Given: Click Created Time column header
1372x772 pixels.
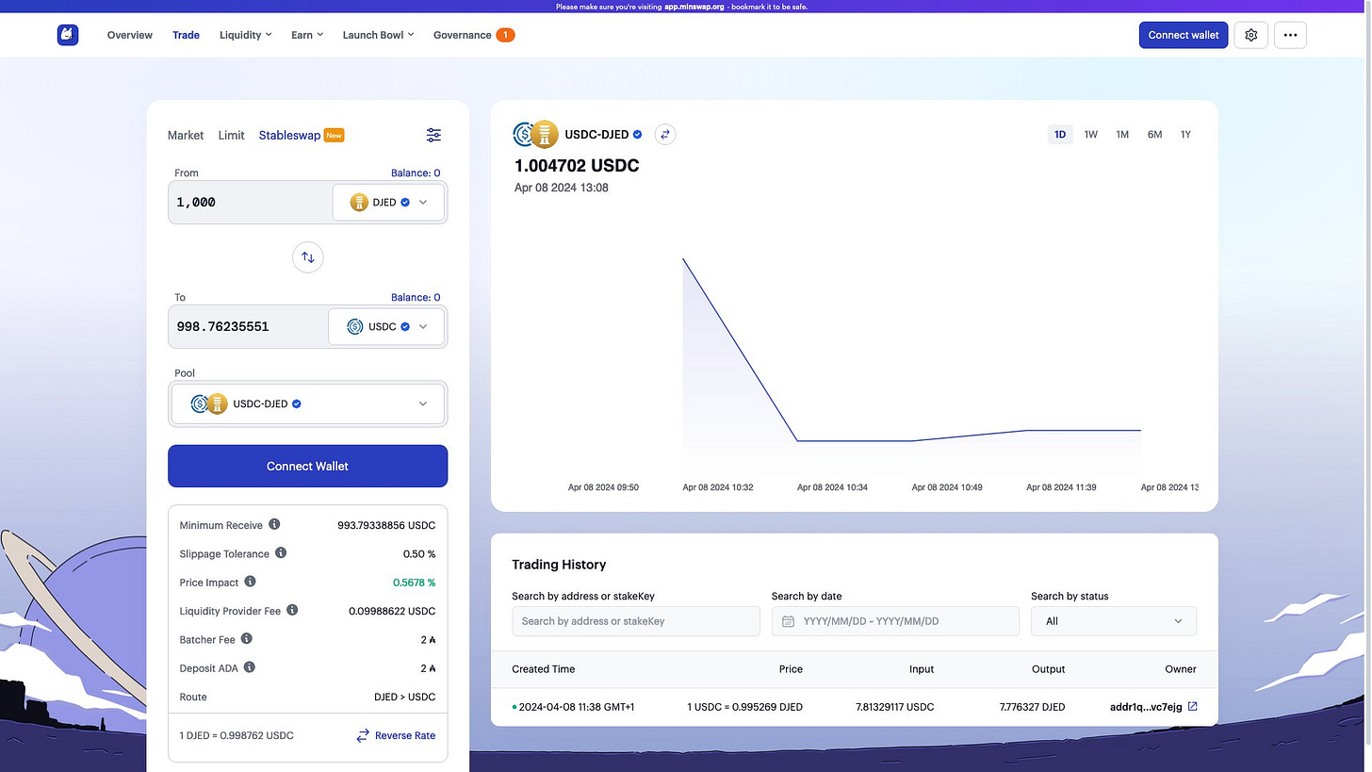Looking at the screenshot, I should pyautogui.click(x=543, y=669).
